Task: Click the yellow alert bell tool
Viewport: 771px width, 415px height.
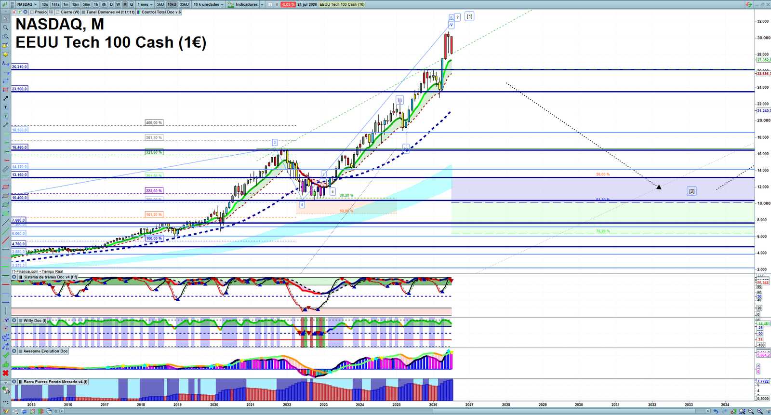Action: (6, 54)
